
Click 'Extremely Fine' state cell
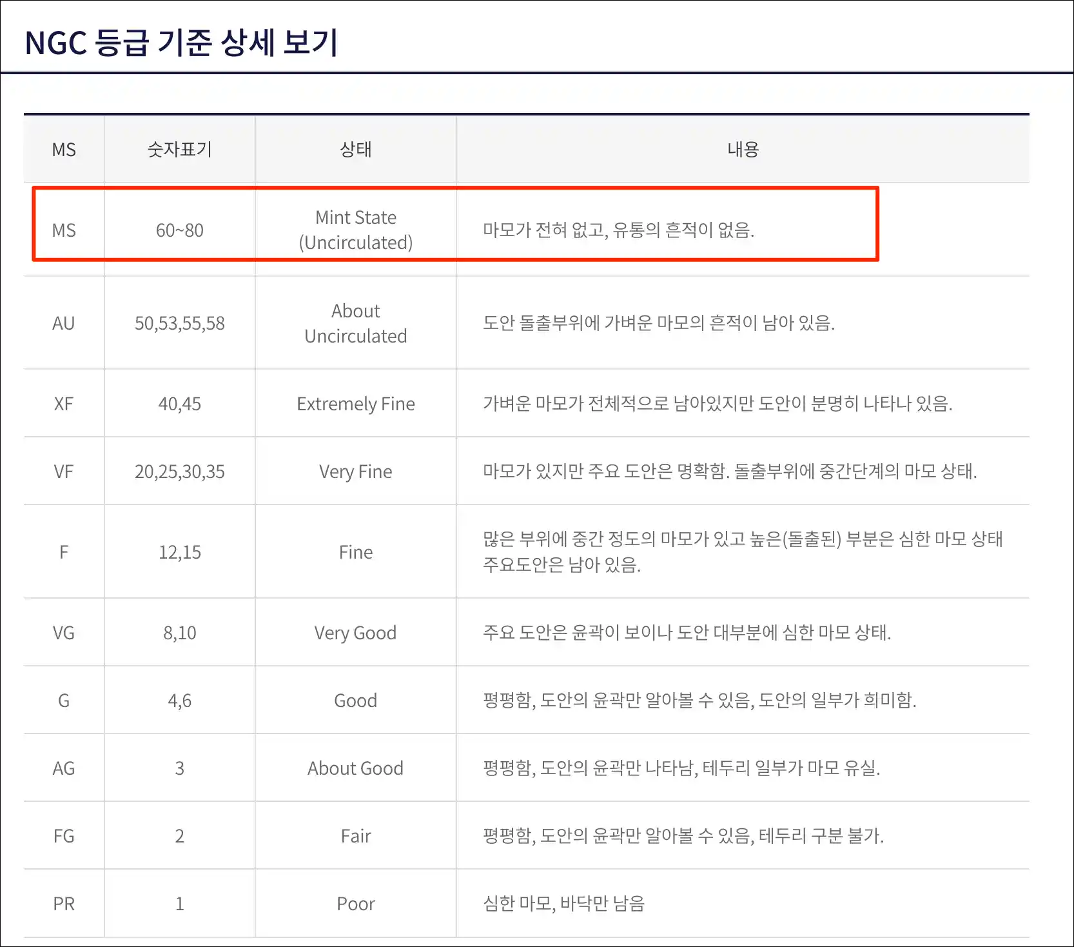tap(356, 404)
